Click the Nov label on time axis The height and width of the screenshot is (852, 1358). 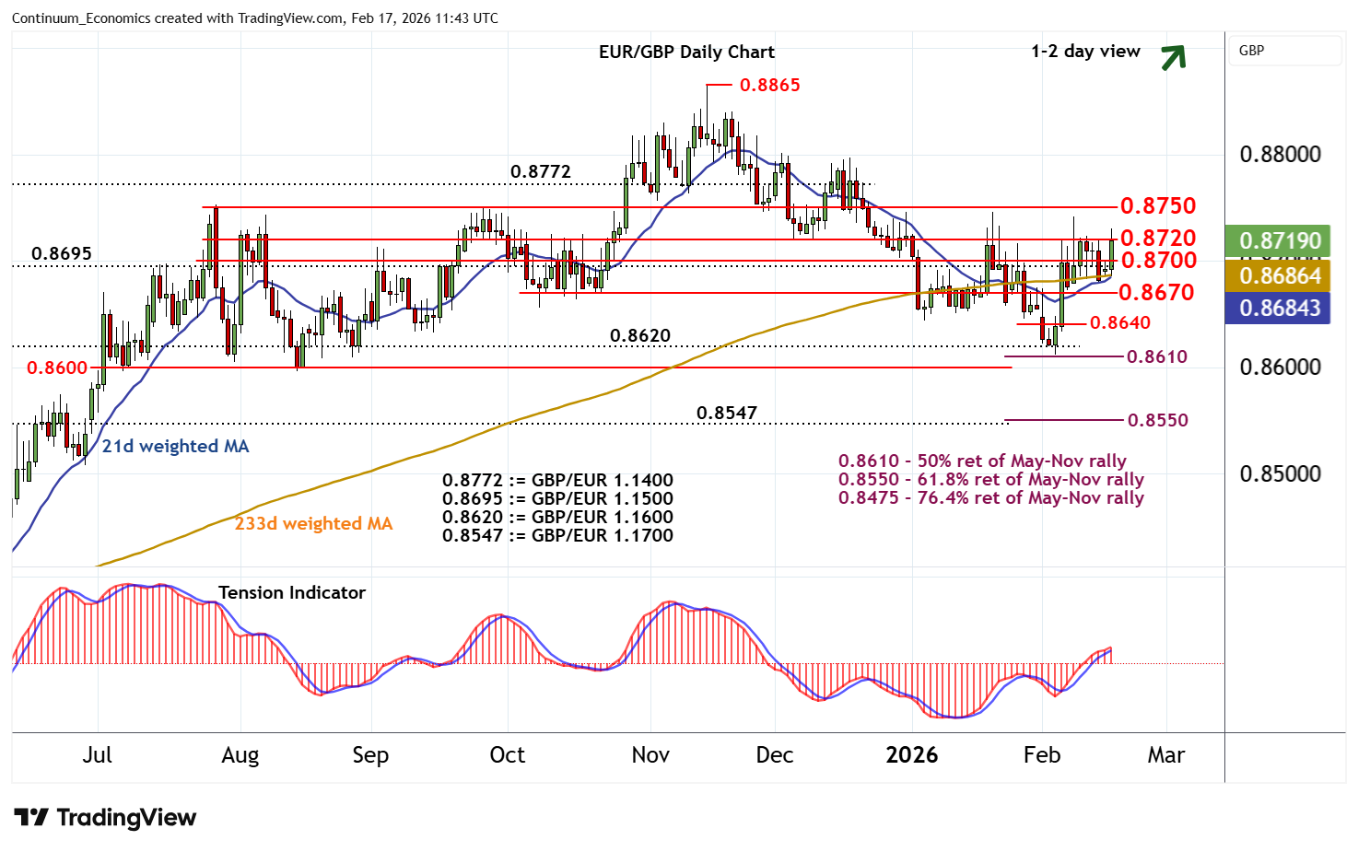650,755
